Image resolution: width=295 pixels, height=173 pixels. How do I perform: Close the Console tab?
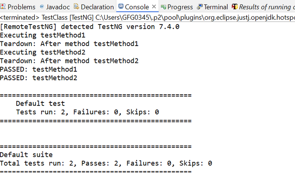coord(154,7)
